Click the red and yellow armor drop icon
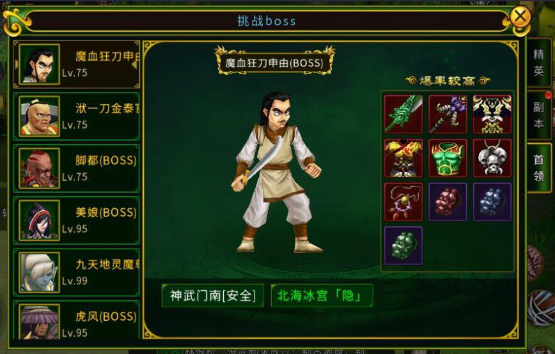Screen dimensions: 555x354 403,158
